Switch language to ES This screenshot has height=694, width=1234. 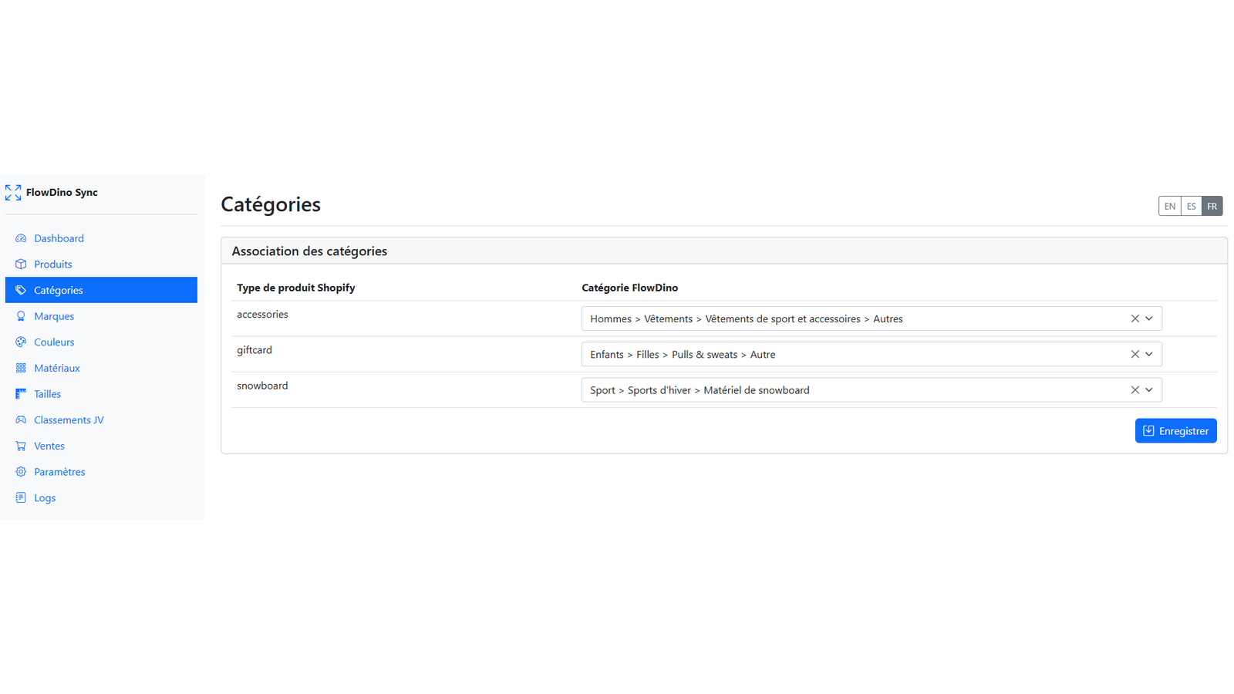(1191, 206)
